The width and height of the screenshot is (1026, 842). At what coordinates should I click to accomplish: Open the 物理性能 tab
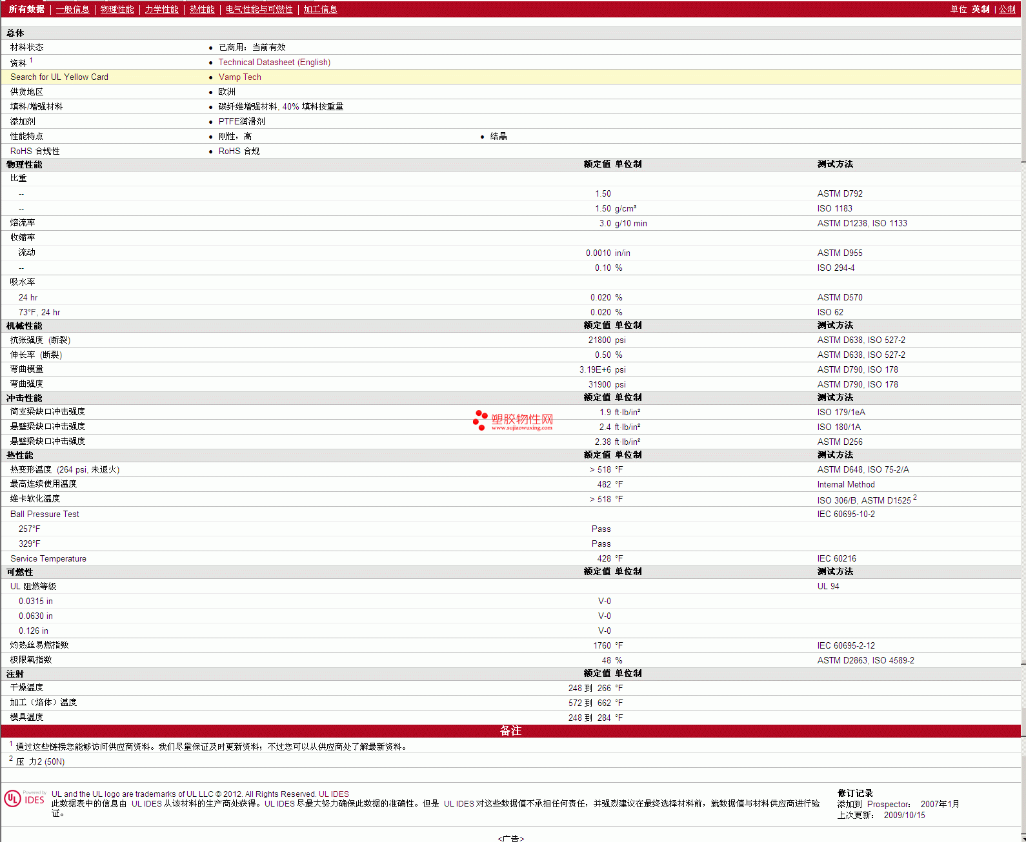click(117, 9)
